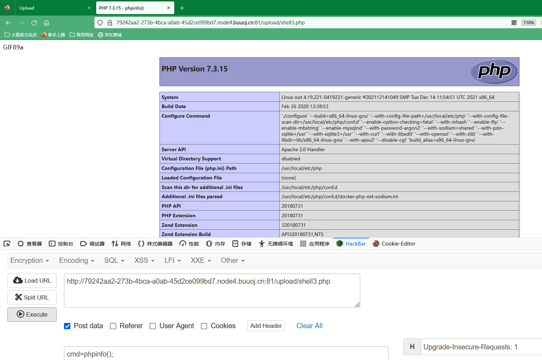This screenshot has height=360, width=542.
Task: Open the 调试器 debugger panel
Action: tap(92, 244)
